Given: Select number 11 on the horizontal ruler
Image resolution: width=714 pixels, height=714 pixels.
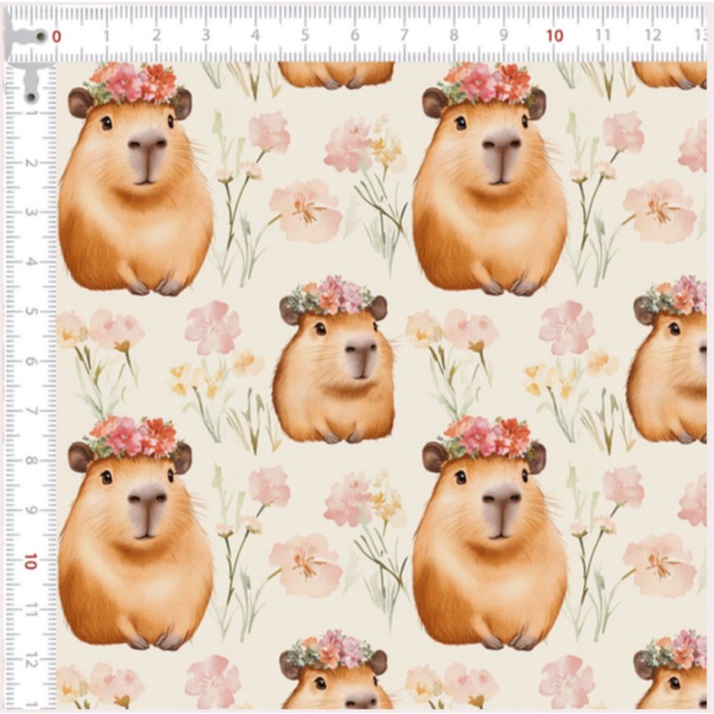Looking at the screenshot, I should [603, 36].
